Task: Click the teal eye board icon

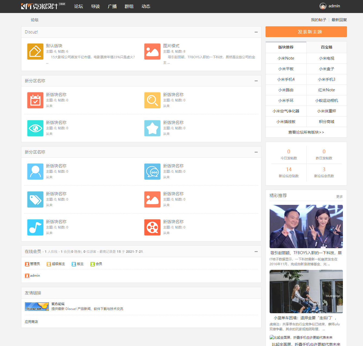Action: [35, 128]
